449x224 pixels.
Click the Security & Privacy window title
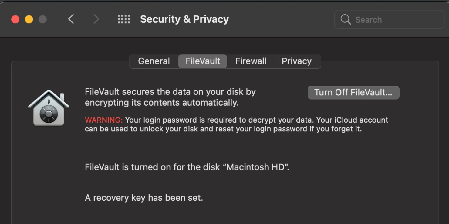pos(184,19)
